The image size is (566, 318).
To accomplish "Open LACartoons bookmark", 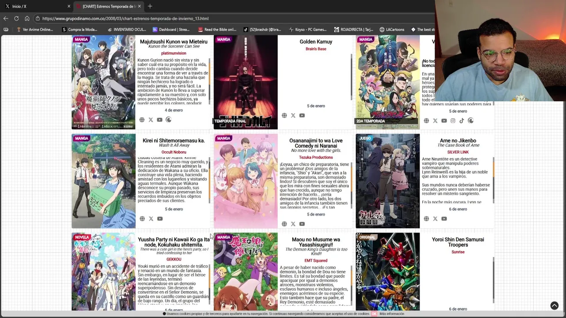I will pyautogui.click(x=392, y=30).
